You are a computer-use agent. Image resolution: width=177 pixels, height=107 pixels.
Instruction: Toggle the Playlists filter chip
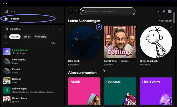[15, 37]
